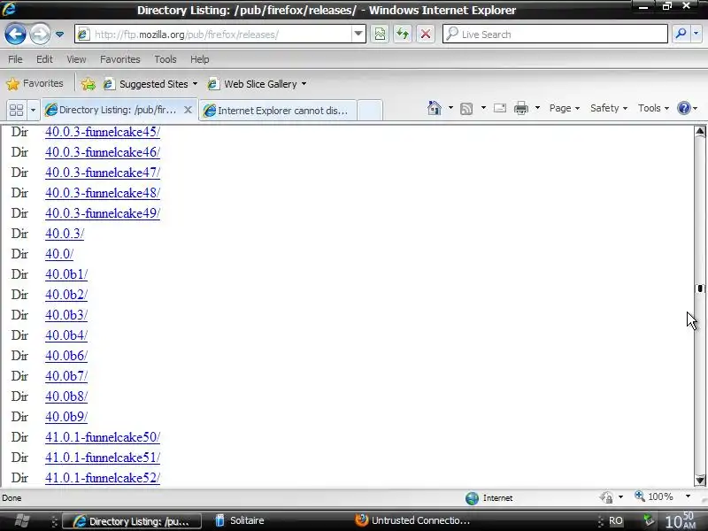This screenshot has width=708, height=531.
Task: Click the search magnifier button
Action: pos(681,35)
